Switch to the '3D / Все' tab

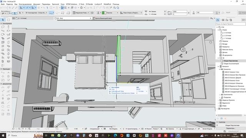pos(73,18)
